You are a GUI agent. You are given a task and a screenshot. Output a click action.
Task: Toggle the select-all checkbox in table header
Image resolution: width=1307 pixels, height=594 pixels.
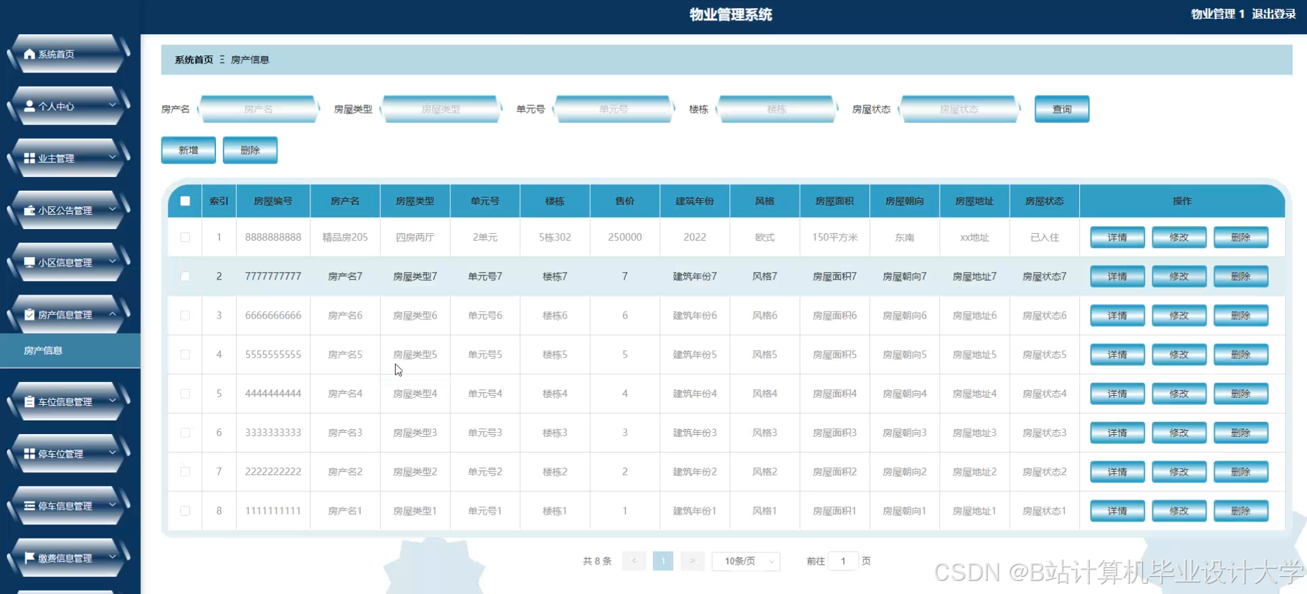185,201
